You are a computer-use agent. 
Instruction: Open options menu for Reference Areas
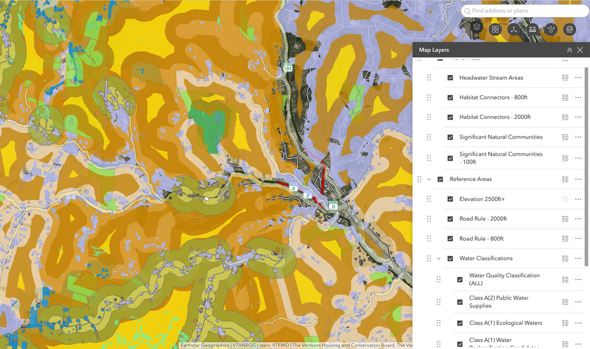[578, 179]
